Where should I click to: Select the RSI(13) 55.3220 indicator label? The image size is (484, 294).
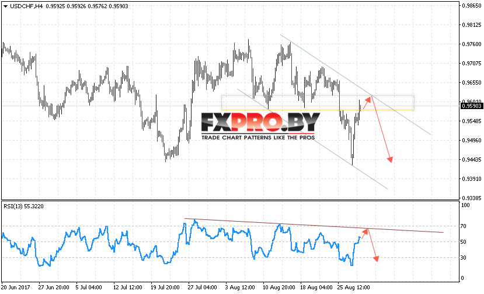click(x=23, y=206)
